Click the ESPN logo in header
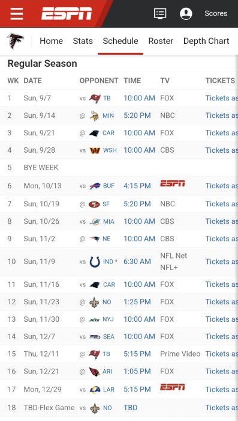Screen dimensions: 238x421 67,13
